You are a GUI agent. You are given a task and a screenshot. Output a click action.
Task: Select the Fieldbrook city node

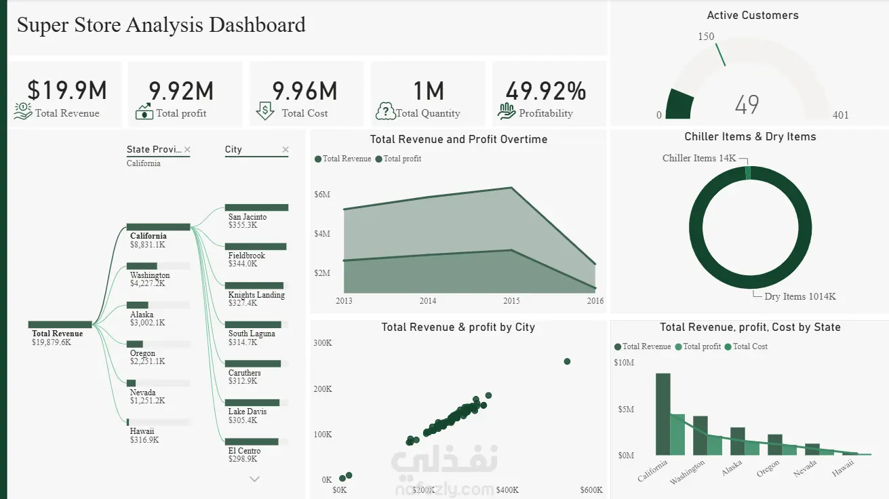pos(257,247)
